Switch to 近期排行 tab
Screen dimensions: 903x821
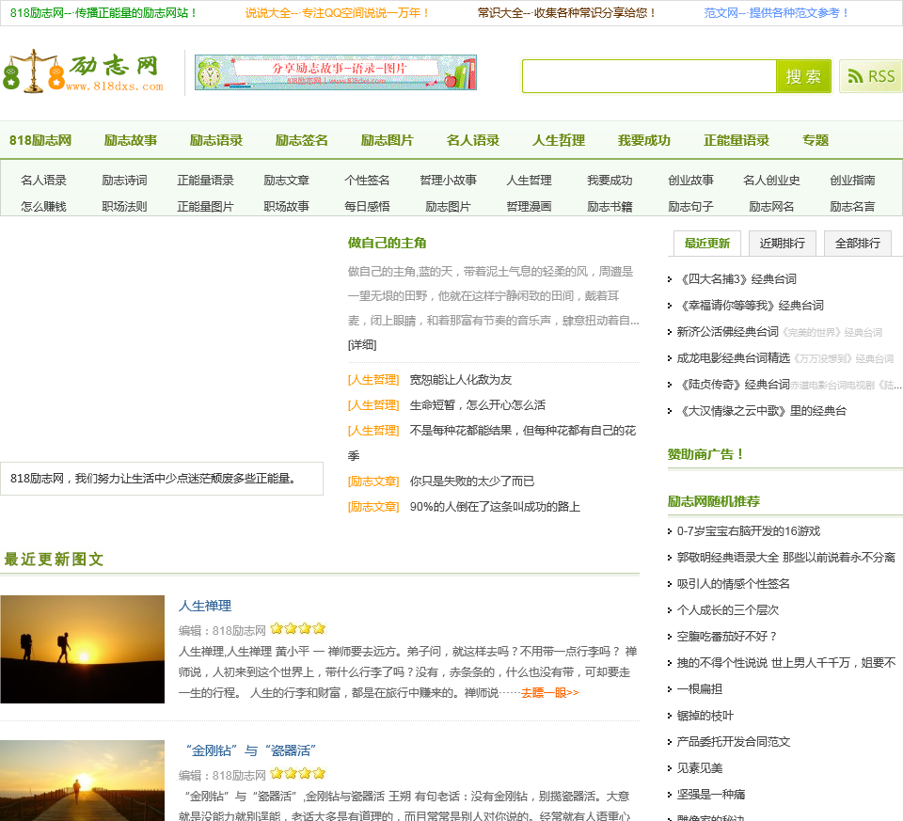[x=782, y=244]
